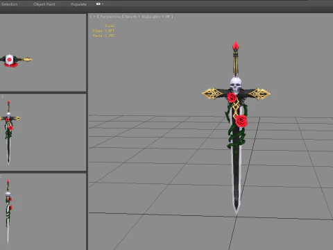The width and height of the screenshot is (333, 250).
Task: Click the Polys count statistic text
Action: (x=103, y=31)
